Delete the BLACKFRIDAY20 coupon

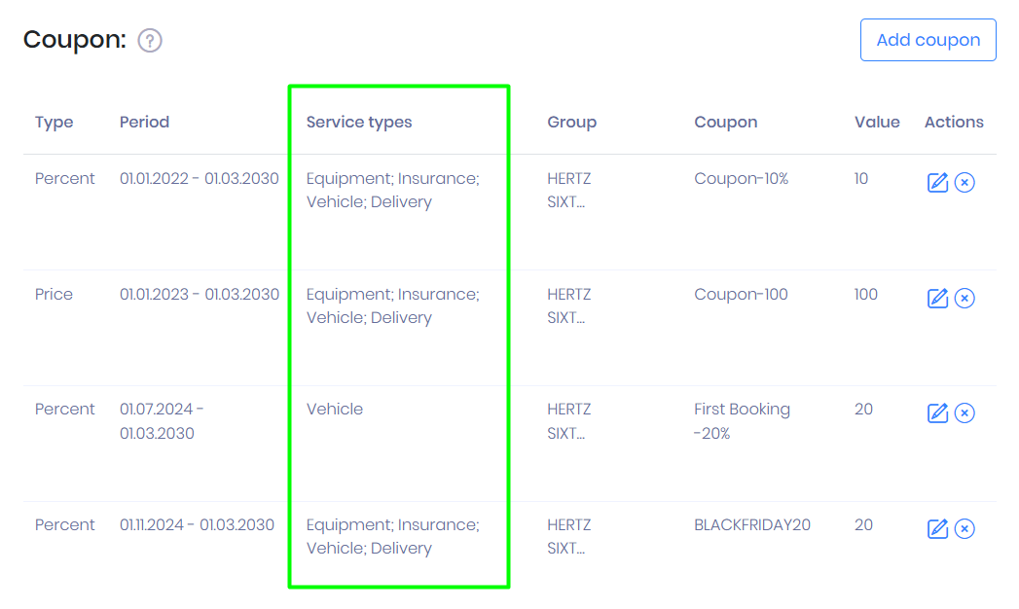[964, 529]
